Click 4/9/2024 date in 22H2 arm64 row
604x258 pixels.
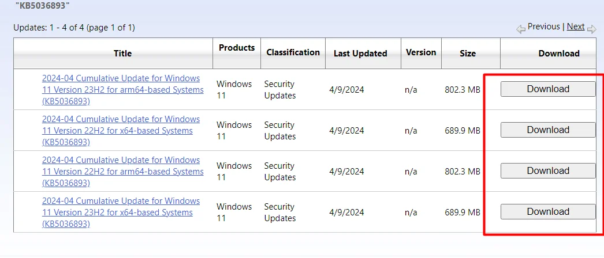click(346, 172)
